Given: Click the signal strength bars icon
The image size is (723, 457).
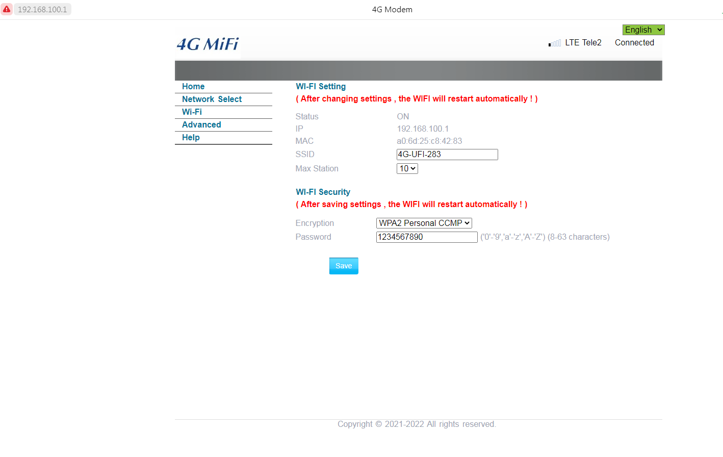Looking at the screenshot, I should tap(555, 43).
